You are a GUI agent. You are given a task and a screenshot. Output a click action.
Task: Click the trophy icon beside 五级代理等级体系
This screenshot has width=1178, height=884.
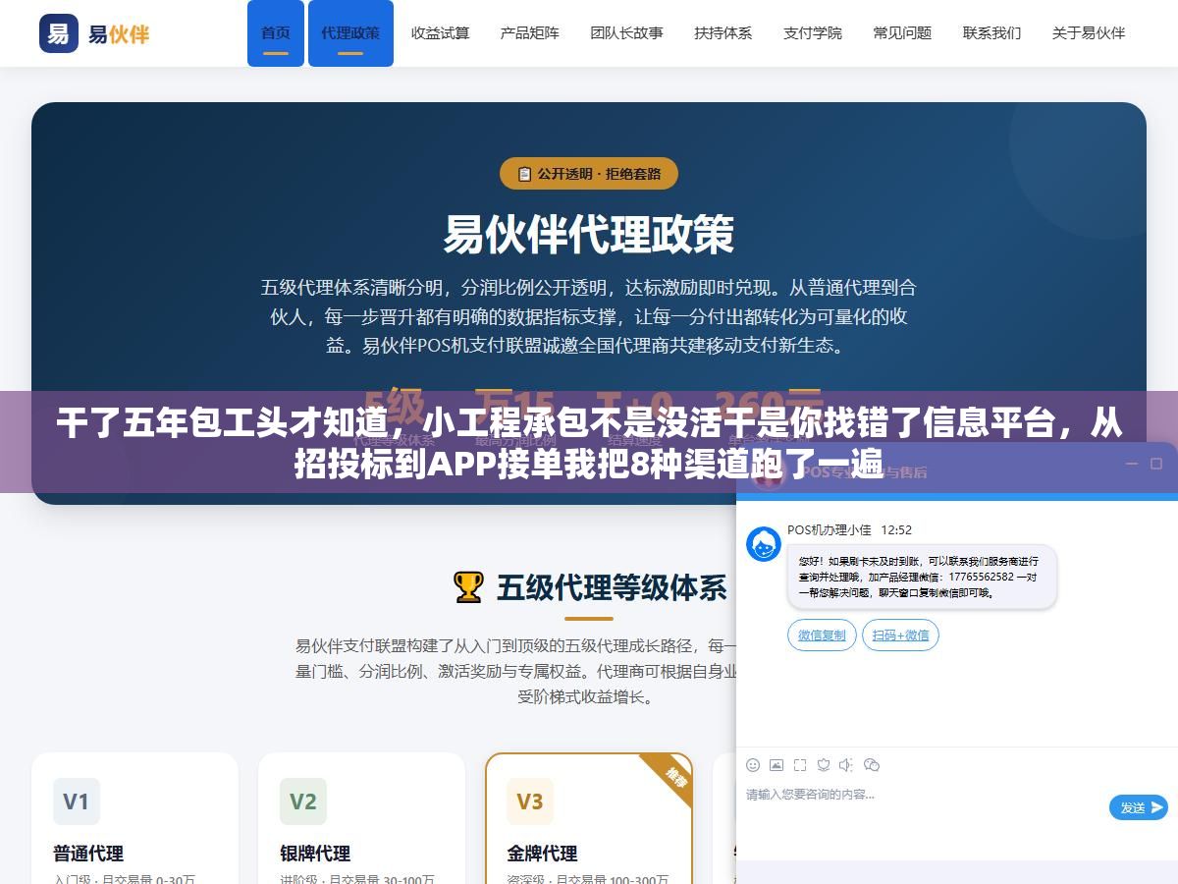468,587
